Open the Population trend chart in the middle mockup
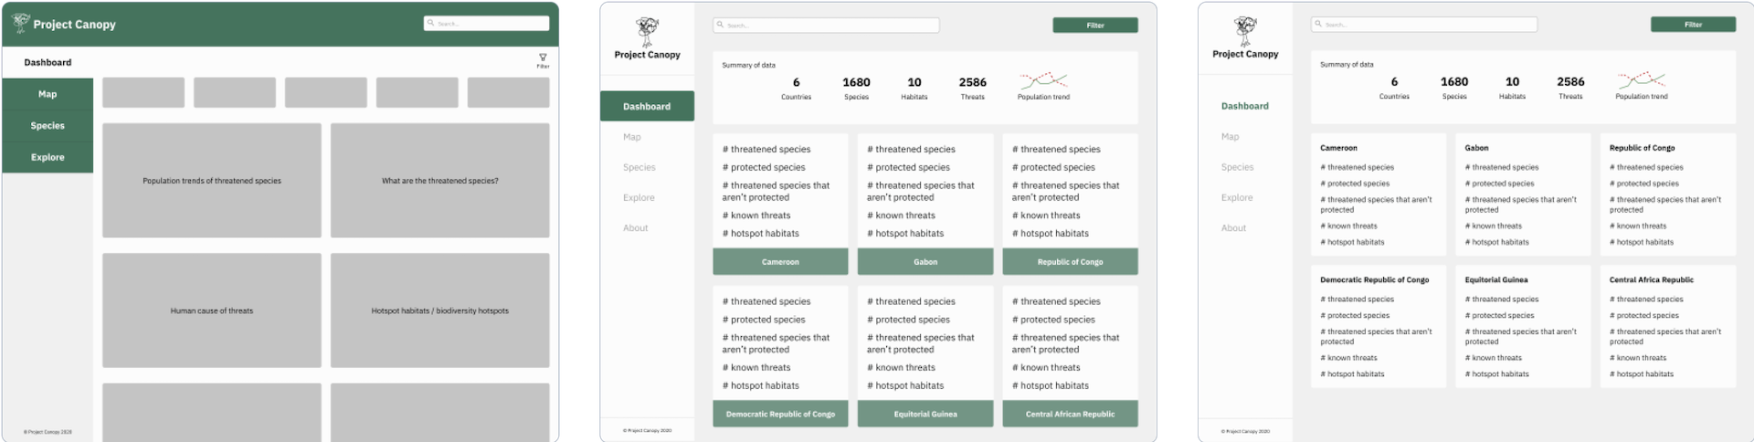Screen dimensions: 1754x442 point(1043,80)
